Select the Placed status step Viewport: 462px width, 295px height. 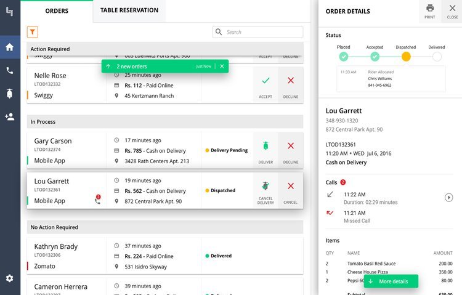344,56
